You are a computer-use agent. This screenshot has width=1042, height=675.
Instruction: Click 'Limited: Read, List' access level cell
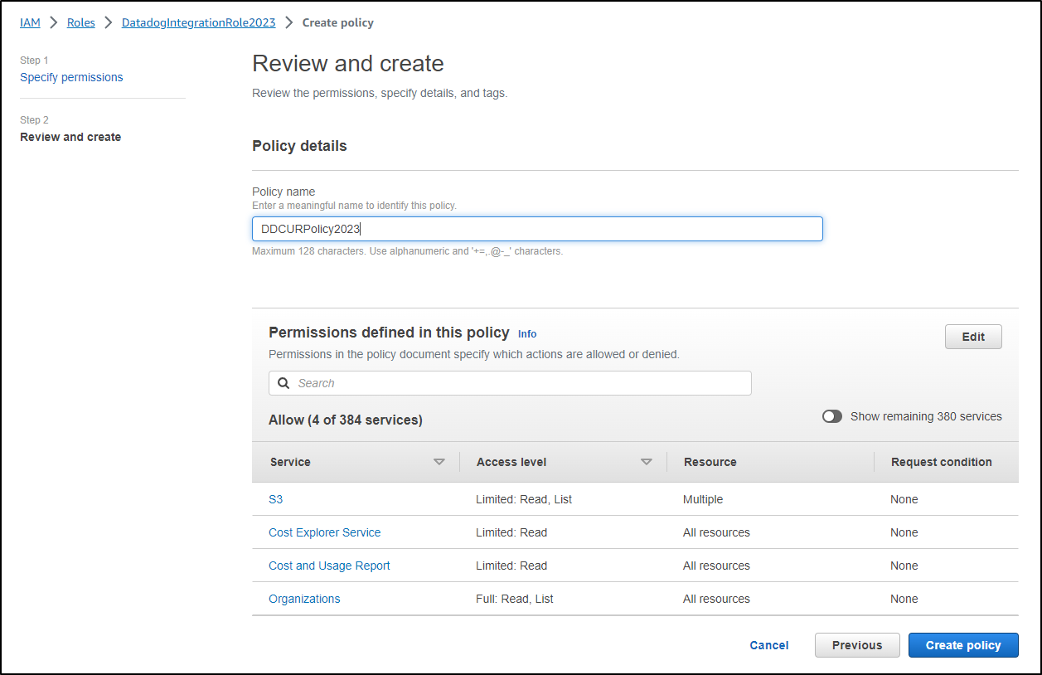click(524, 499)
